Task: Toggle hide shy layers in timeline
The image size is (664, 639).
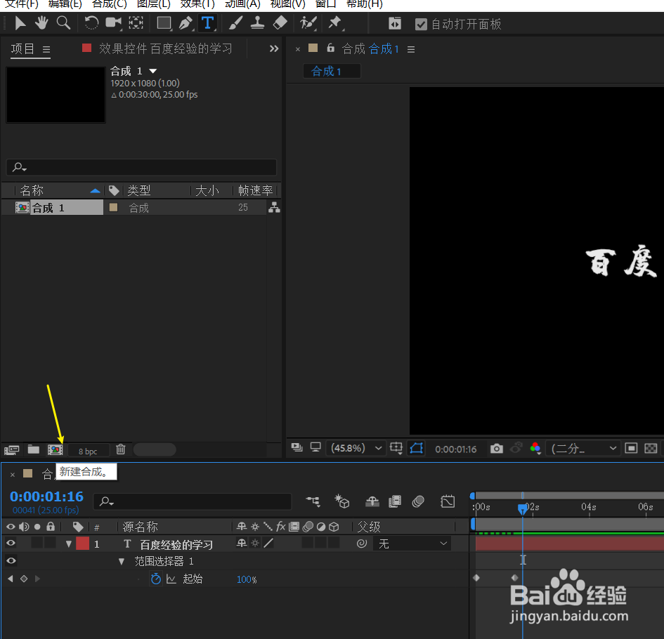Action: tap(372, 501)
